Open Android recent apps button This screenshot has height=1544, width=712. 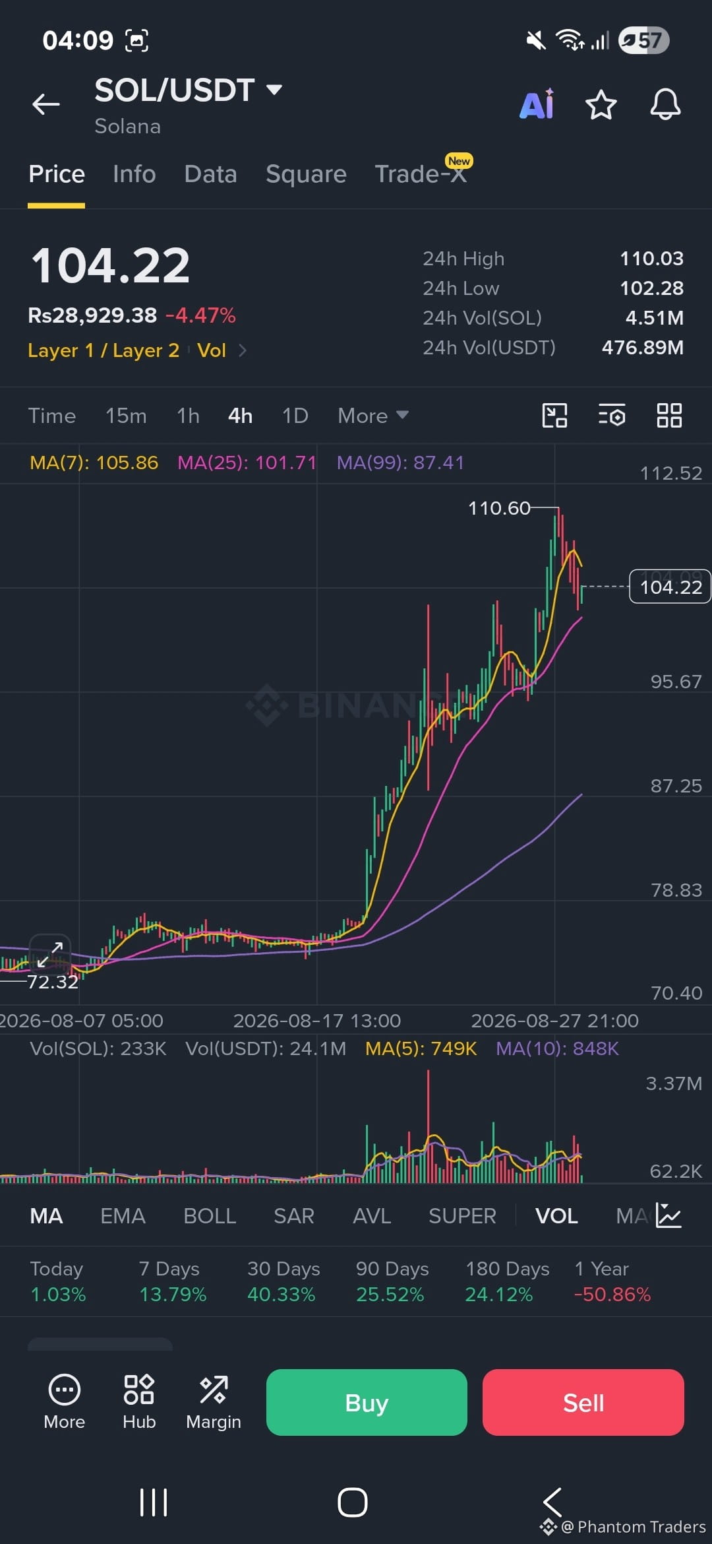pos(154,1502)
